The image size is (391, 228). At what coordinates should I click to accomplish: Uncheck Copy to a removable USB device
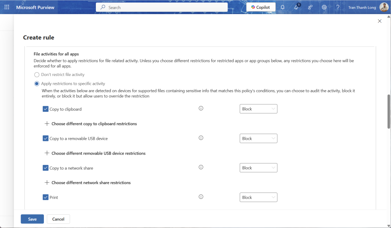coord(45,138)
